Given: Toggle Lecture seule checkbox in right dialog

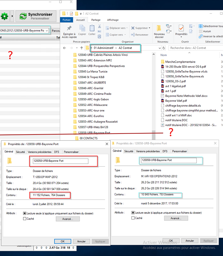Looking at the screenshot, I should point(133,213).
